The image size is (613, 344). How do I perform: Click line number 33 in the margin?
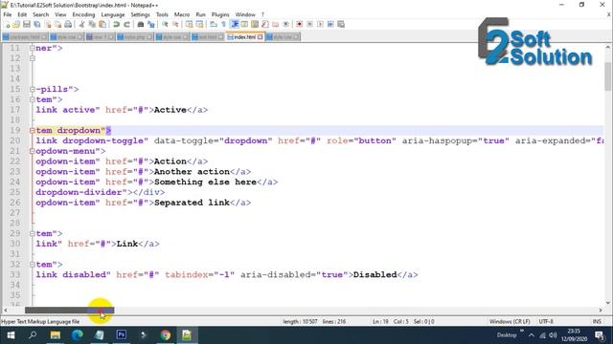15,274
